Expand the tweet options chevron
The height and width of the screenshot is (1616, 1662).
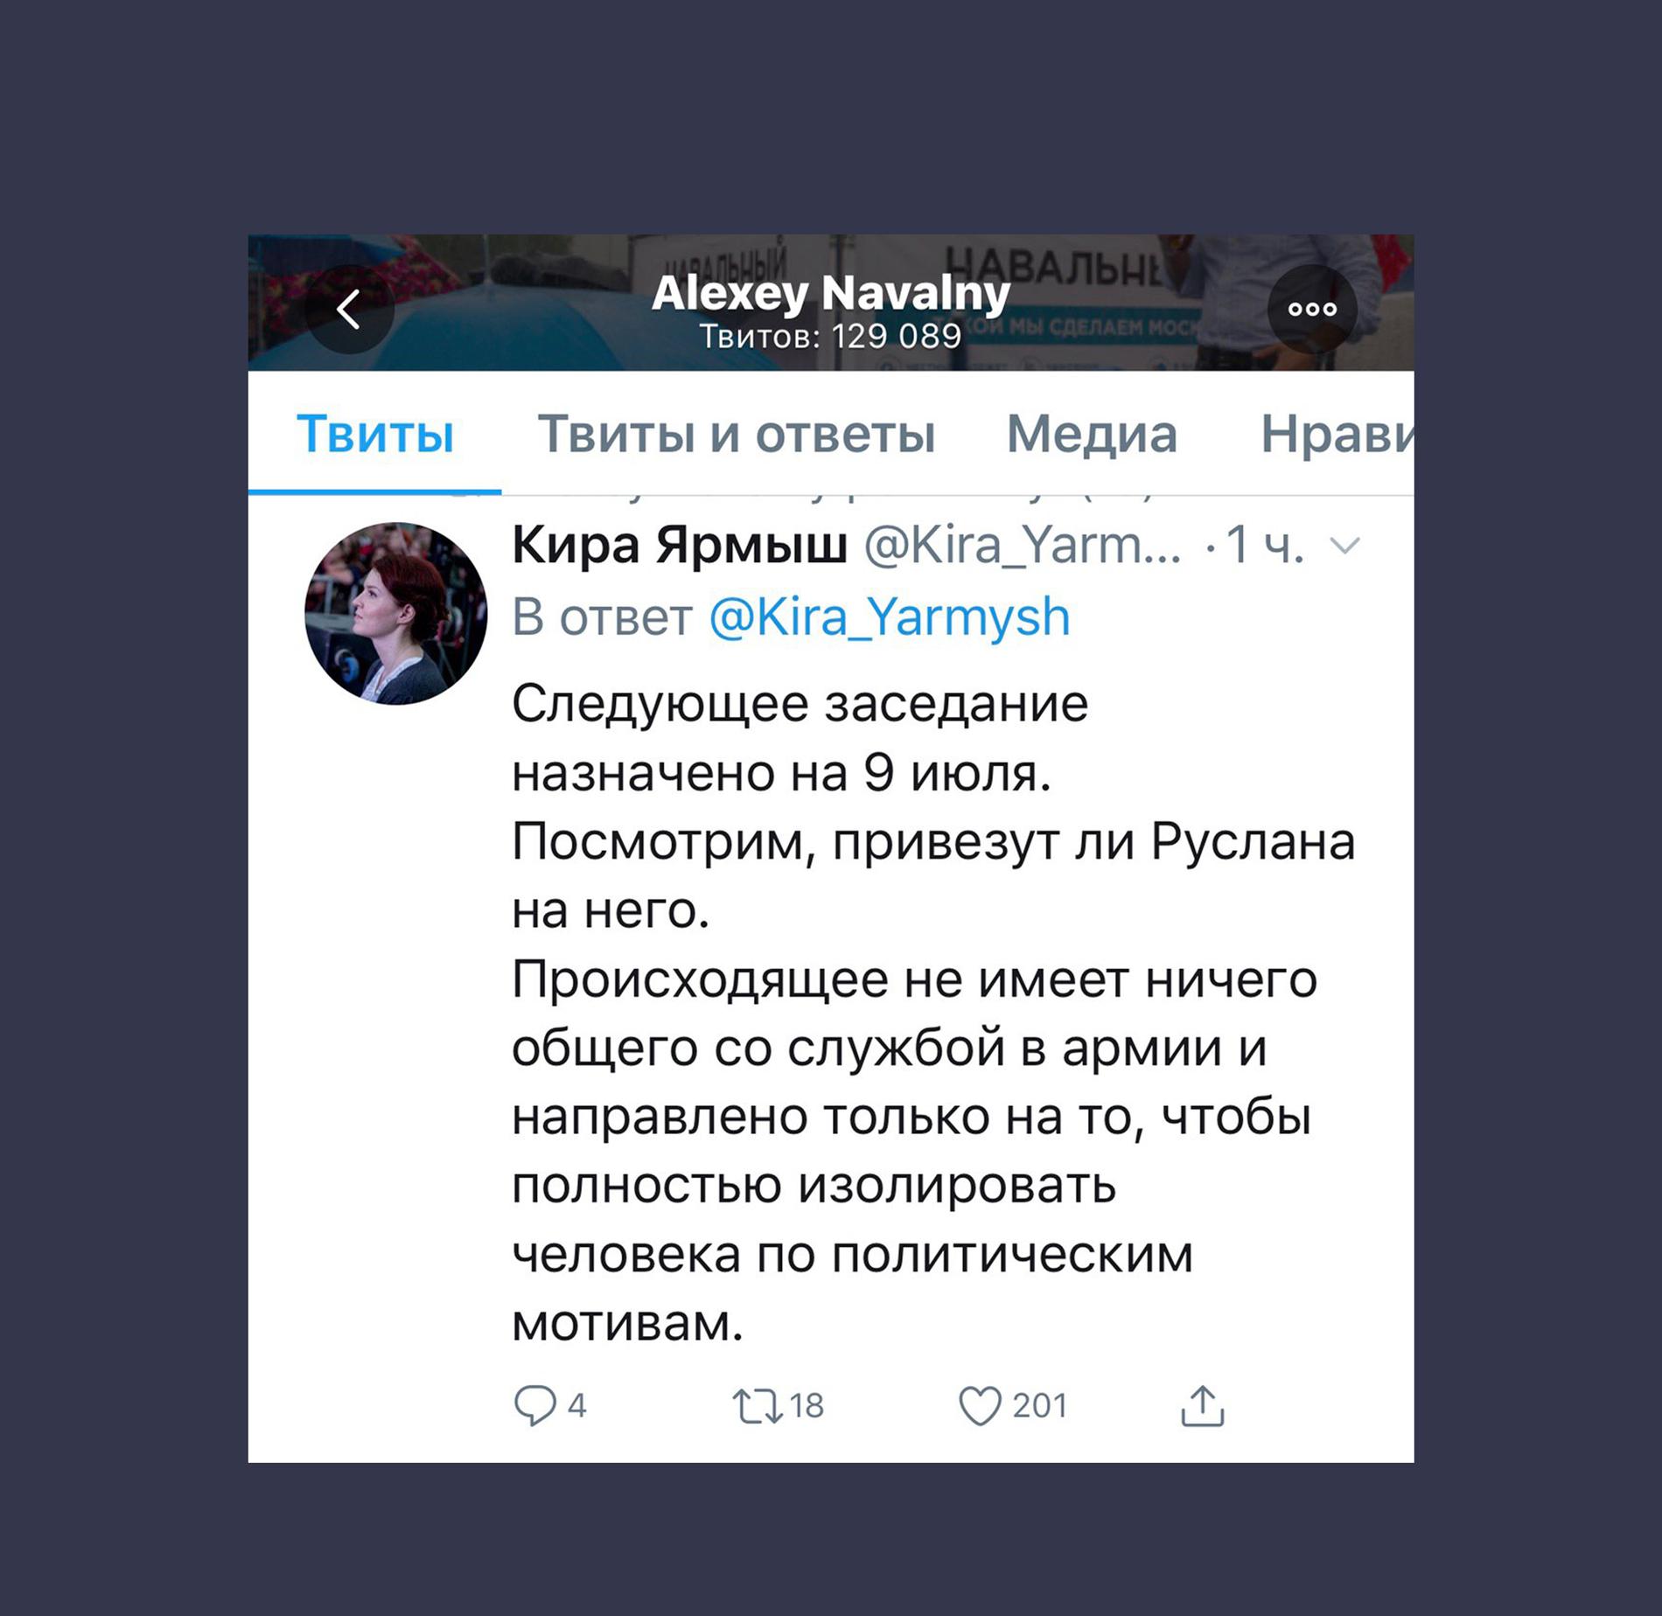[x=1344, y=547]
